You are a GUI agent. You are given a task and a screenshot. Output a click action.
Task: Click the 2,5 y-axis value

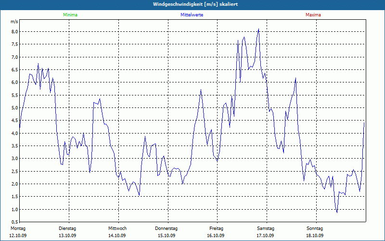[14, 172]
